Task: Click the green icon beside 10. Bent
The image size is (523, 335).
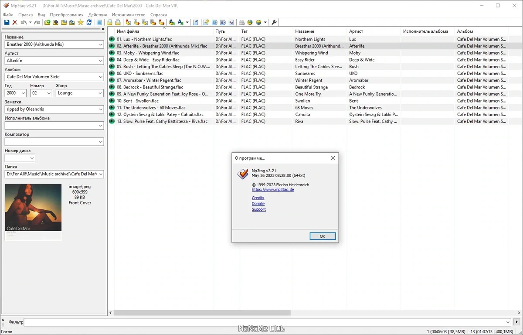Action: click(x=112, y=101)
